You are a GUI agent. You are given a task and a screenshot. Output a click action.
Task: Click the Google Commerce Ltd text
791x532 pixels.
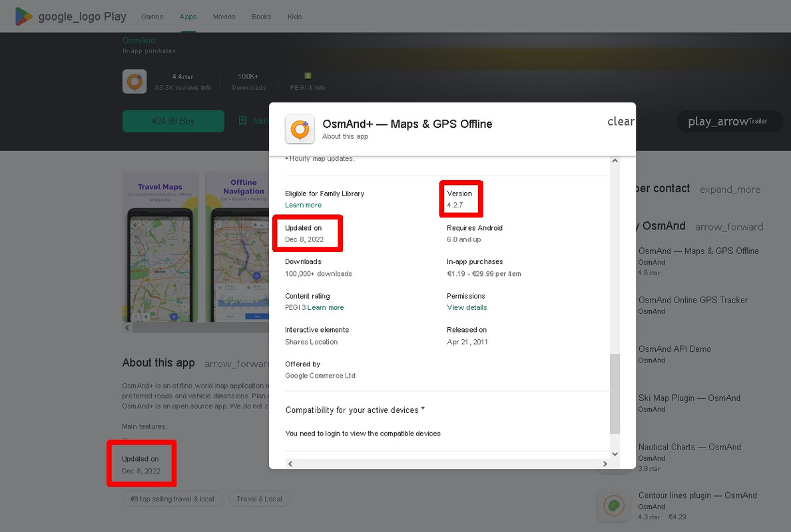click(320, 375)
